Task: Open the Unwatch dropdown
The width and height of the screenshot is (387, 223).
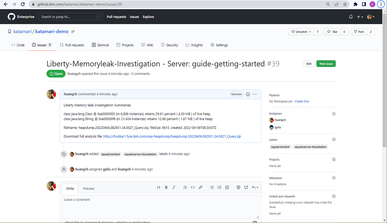Action: (301, 32)
